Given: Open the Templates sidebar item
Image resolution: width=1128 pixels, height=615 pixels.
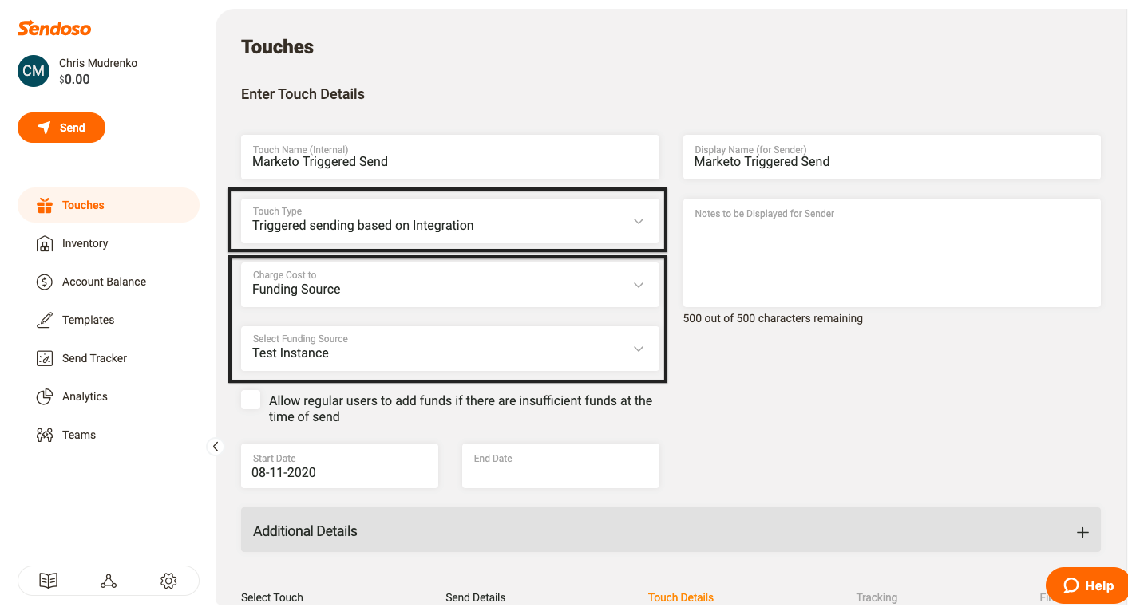Looking at the screenshot, I should pyautogui.click(x=88, y=321).
